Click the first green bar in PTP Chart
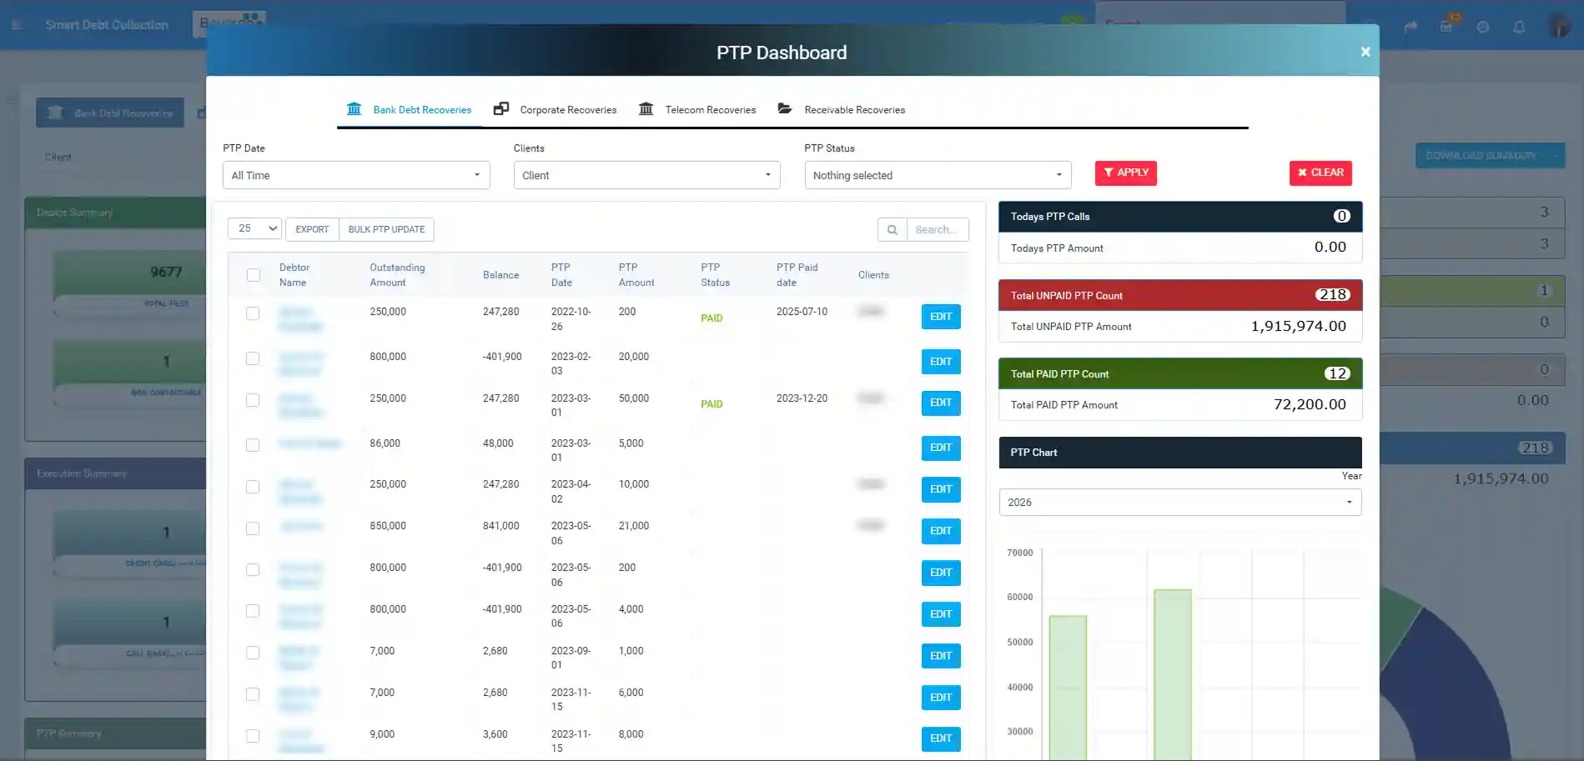 [x=1068, y=688]
